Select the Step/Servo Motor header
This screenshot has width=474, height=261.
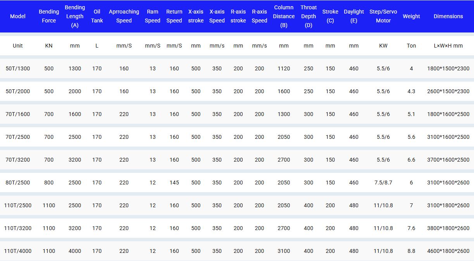[383, 16]
